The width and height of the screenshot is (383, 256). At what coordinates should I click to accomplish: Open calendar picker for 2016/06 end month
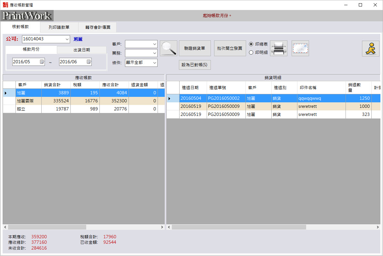(x=89, y=62)
